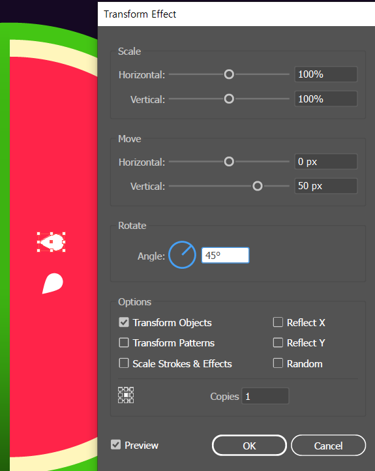375x471 pixels.
Task: Click the Copies input field
Action: pyautogui.click(x=265, y=396)
